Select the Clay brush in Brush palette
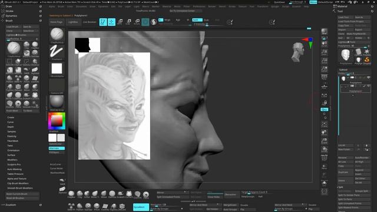The width and height of the screenshot is (377, 212). (27, 45)
